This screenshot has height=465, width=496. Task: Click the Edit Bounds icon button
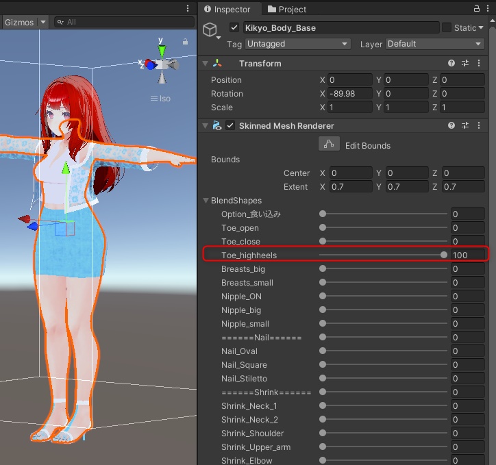point(329,144)
